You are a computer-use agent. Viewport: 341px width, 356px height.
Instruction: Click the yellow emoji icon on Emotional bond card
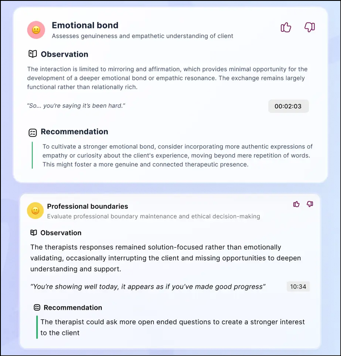36,30
